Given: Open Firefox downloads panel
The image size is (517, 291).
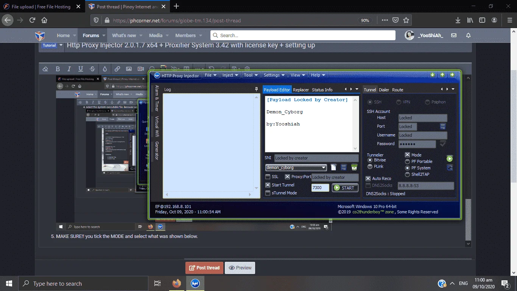Looking at the screenshot, I should click(x=458, y=20).
